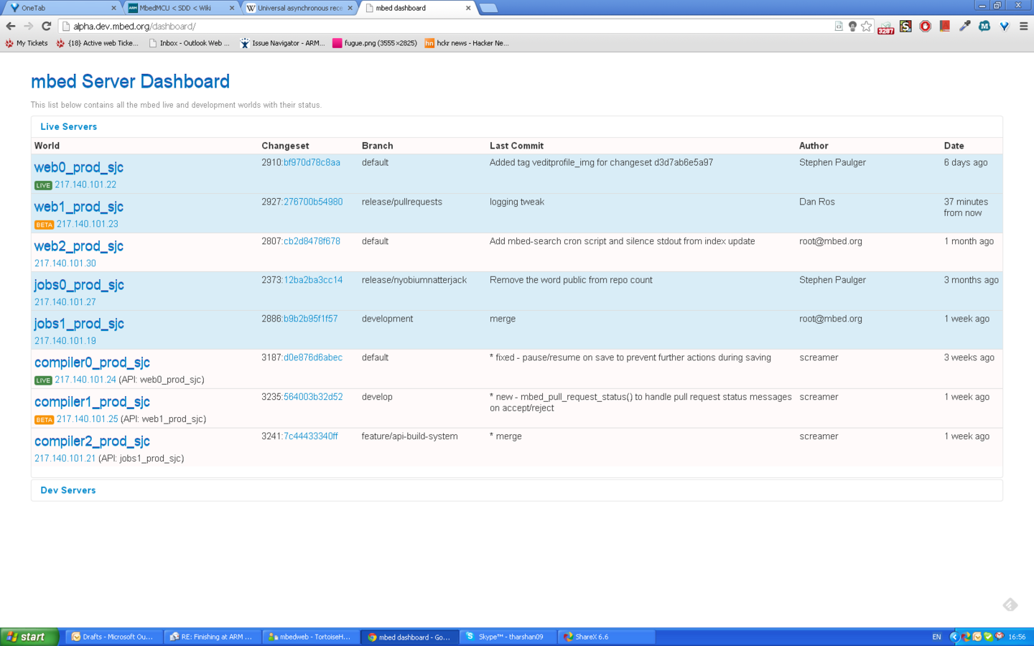1034x646 pixels.
Task: Open the Inbox Outlook Web bookmark
Action: (x=190, y=43)
